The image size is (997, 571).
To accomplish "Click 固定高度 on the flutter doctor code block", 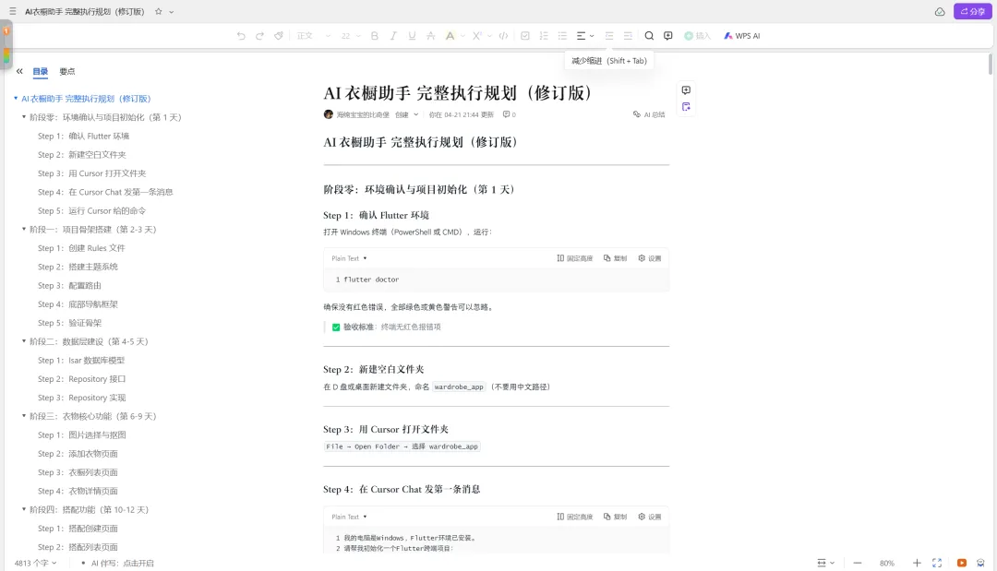I will (x=575, y=258).
